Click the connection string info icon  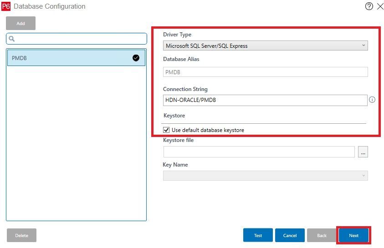[x=372, y=100]
